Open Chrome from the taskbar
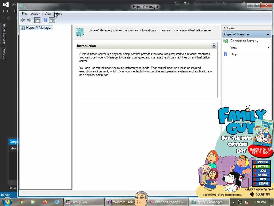The height and width of the screenshot is (206, 274). click(x=21, y=202)
